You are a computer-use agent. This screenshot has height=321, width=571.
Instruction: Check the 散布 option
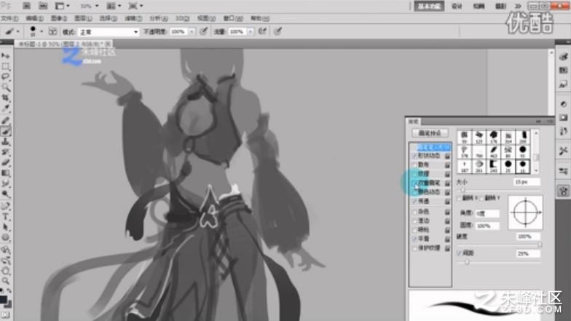pos(414,165)
